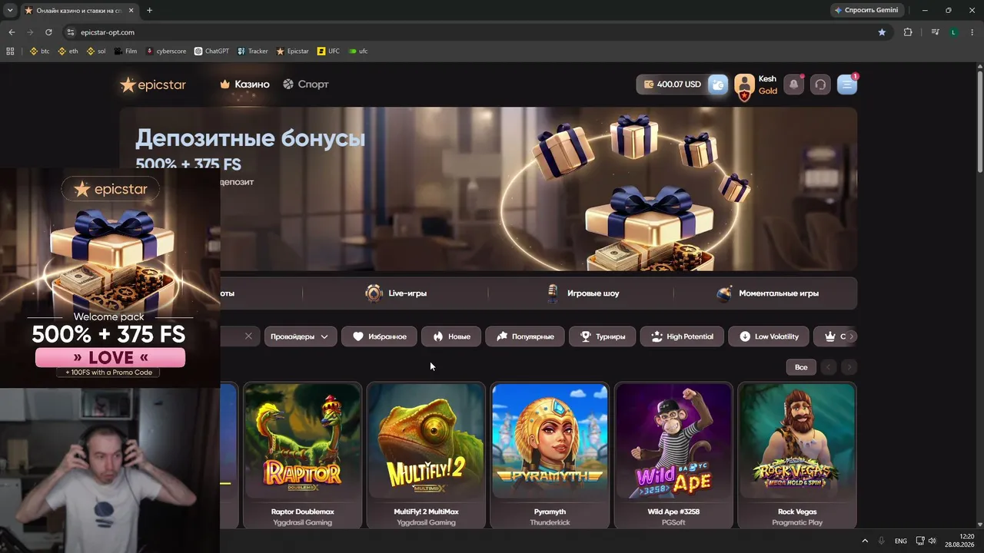Open the taskbar clock and date

[959, 541]
